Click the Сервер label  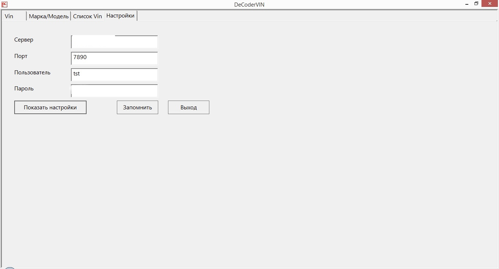(24, 40)
